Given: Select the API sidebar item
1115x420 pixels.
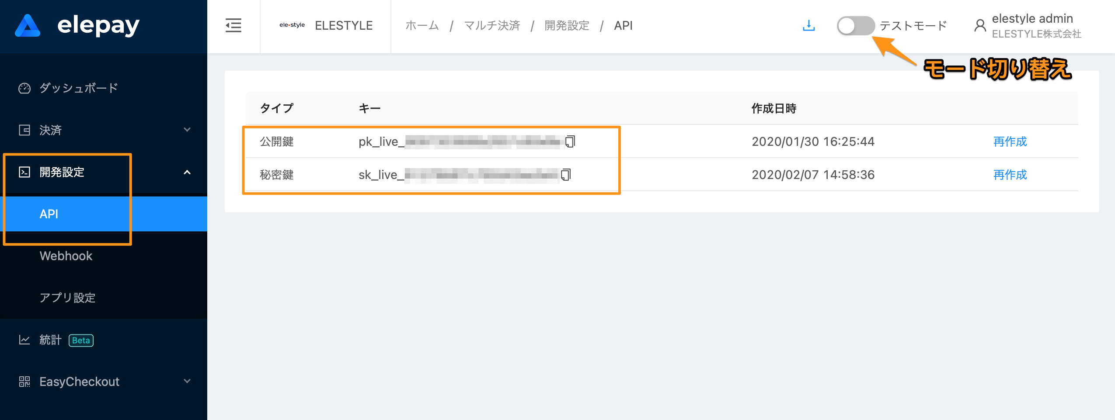Looking at the screenshot, I should [49, 214].
